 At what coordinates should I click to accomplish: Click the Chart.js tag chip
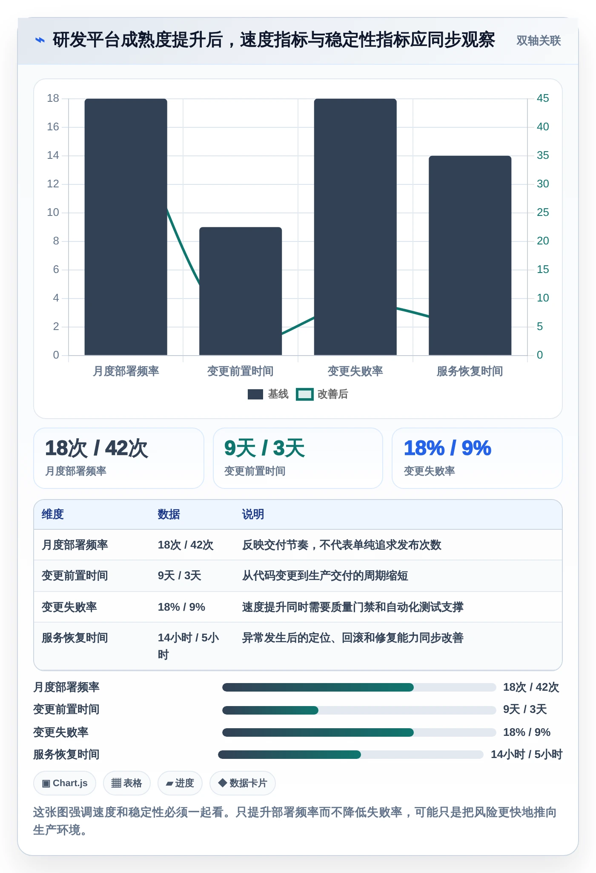point(65,783)
